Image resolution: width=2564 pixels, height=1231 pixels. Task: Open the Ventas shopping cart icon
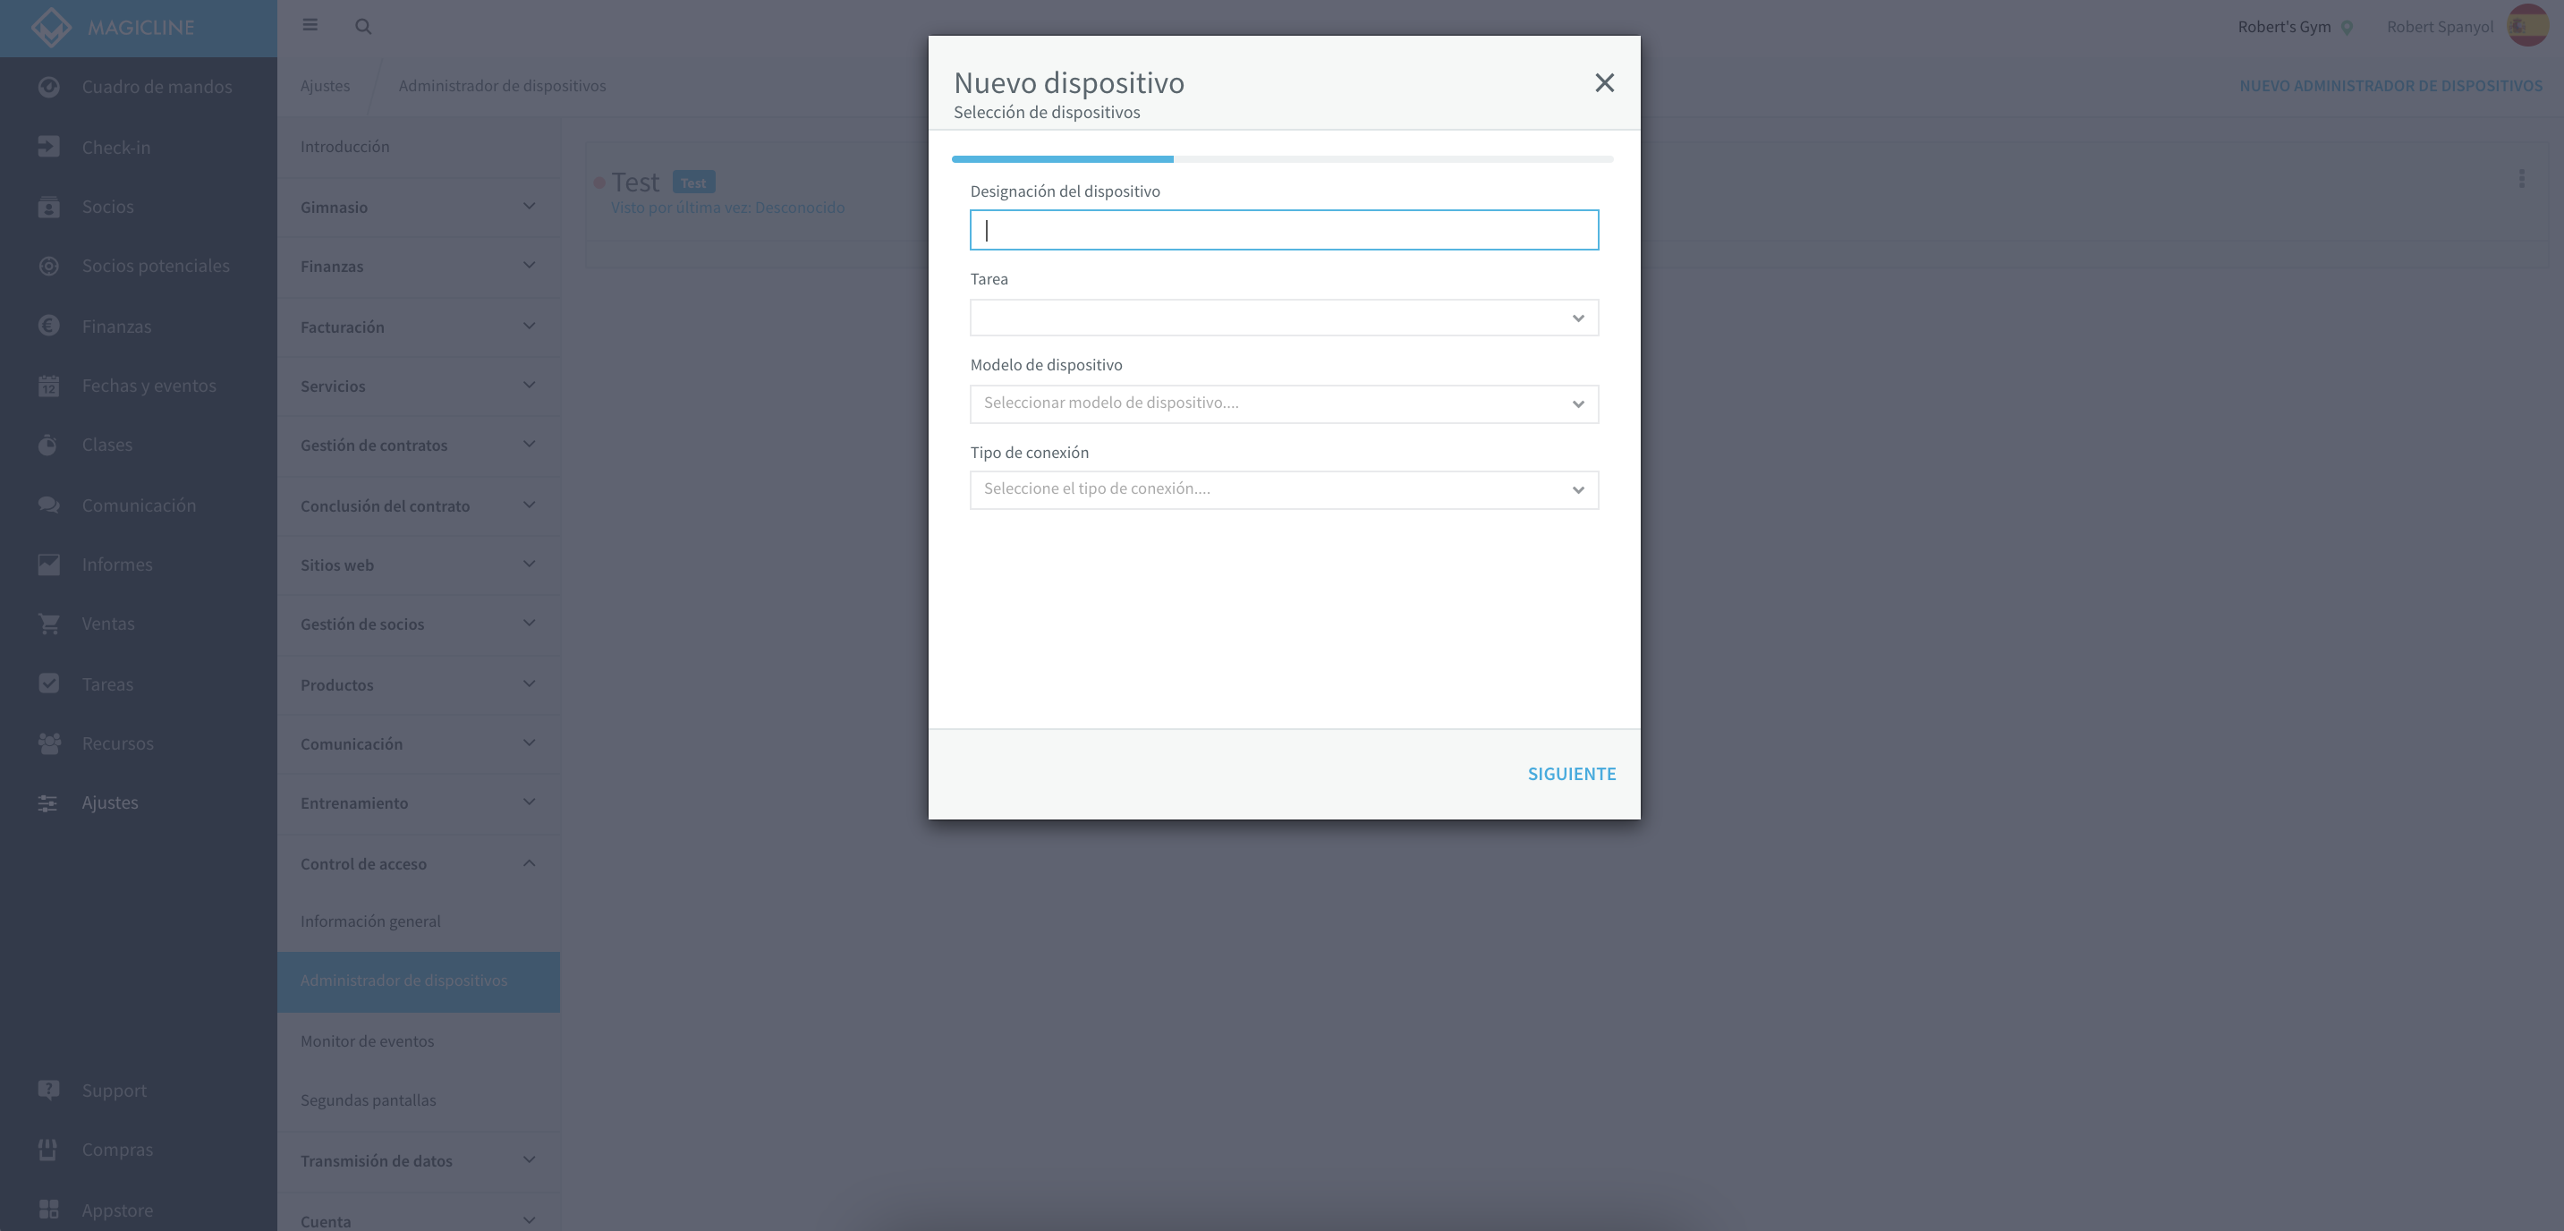click(x=49, y=623)
